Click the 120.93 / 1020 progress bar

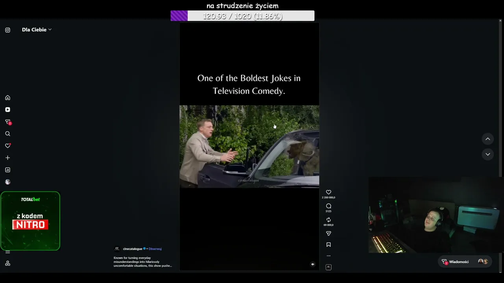[x=243, y=16]
